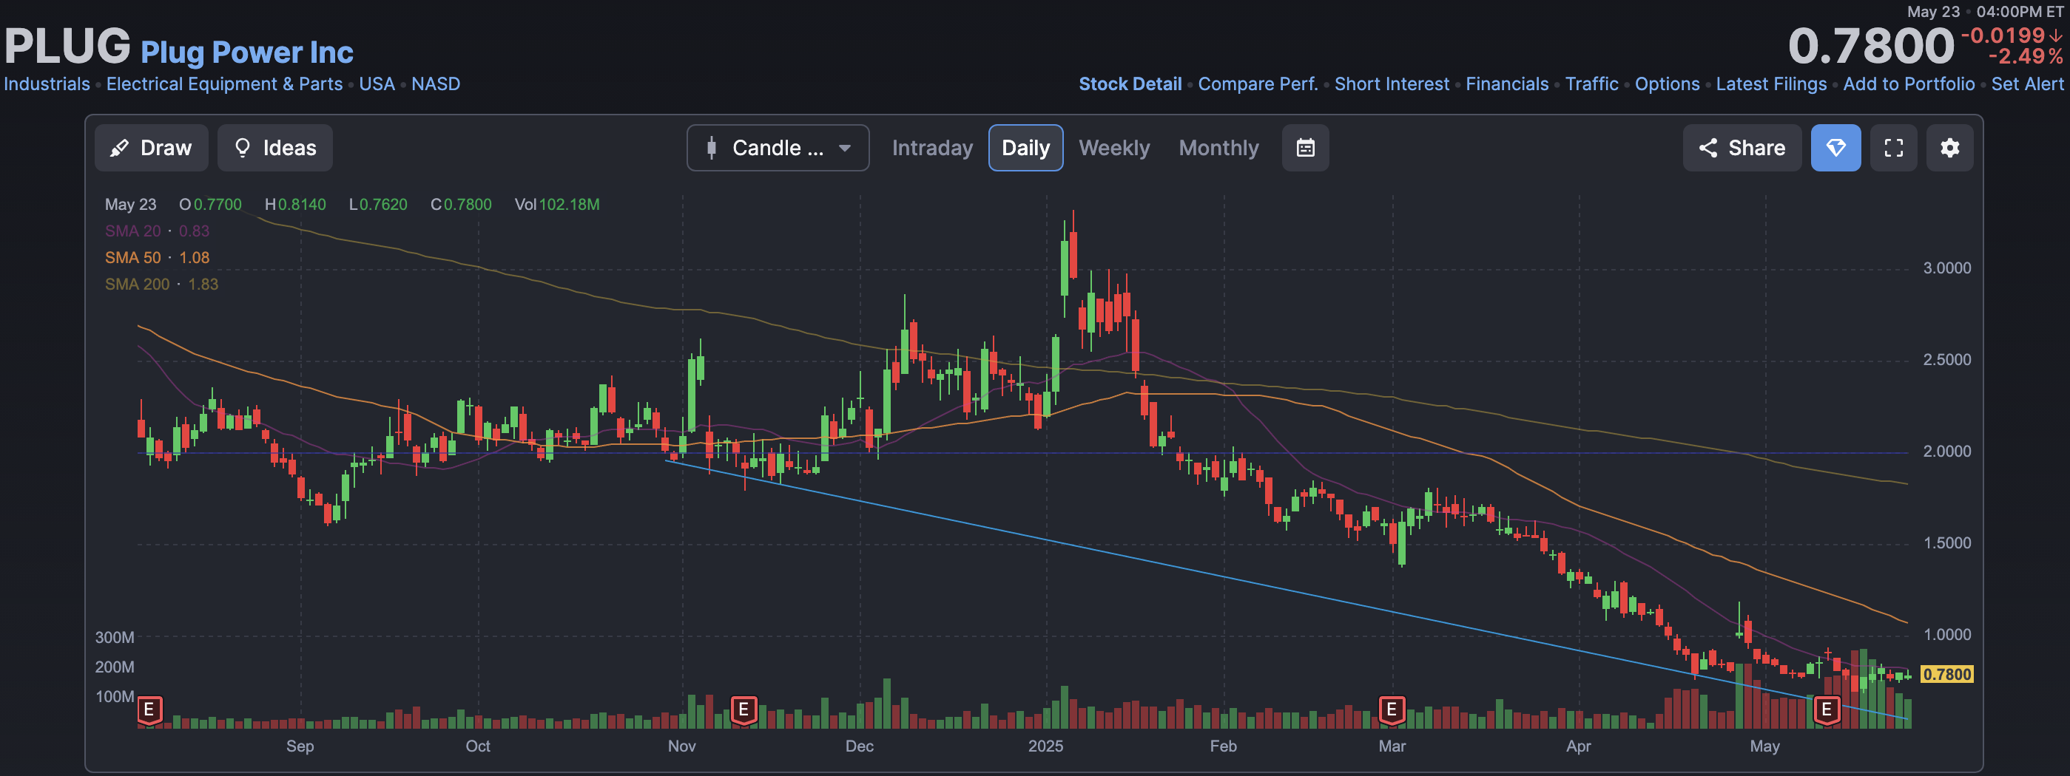This screenshot has height=776, width=2070.
Task: Click the earnings marker E near March
Action: tap(1392, 710)
